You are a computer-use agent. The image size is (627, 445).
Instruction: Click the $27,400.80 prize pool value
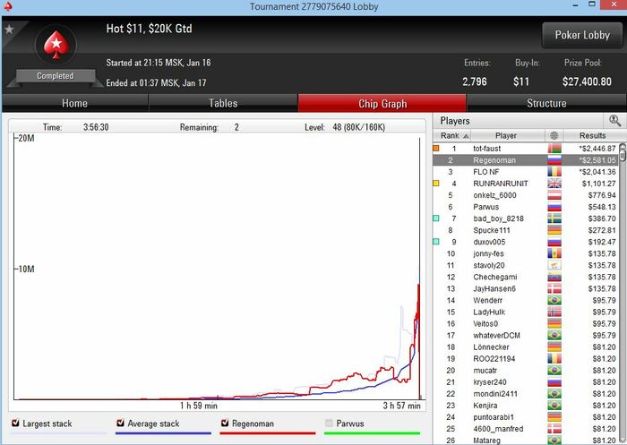click(x=587, y=81)
